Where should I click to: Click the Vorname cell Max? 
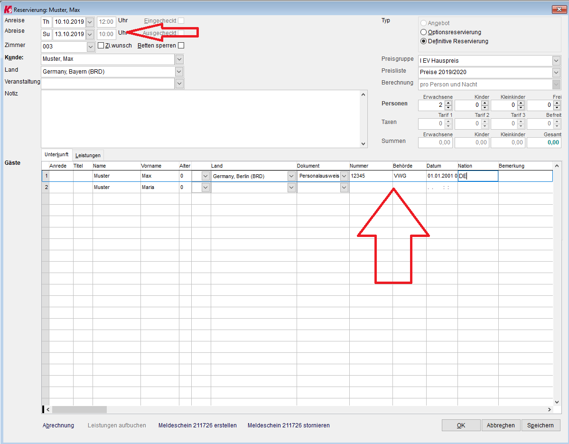point(159,176)
